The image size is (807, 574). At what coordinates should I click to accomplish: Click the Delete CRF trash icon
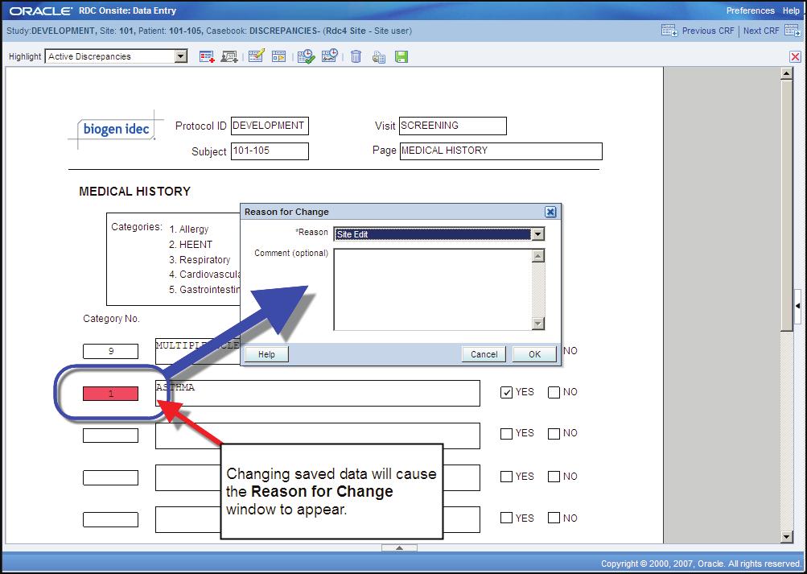coord(356,56)
